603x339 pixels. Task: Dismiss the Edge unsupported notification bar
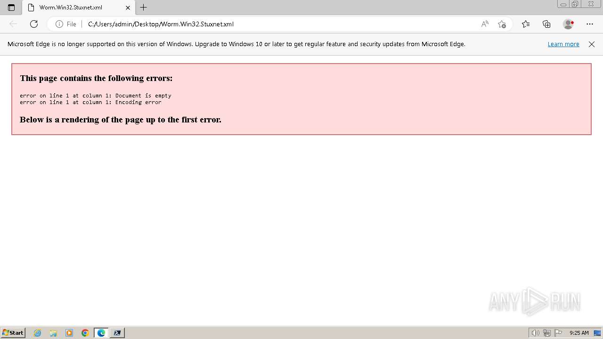pos(592,44)
